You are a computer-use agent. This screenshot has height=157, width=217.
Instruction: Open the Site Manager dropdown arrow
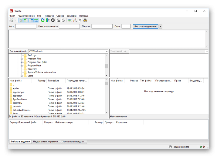(x=15, y=20)
